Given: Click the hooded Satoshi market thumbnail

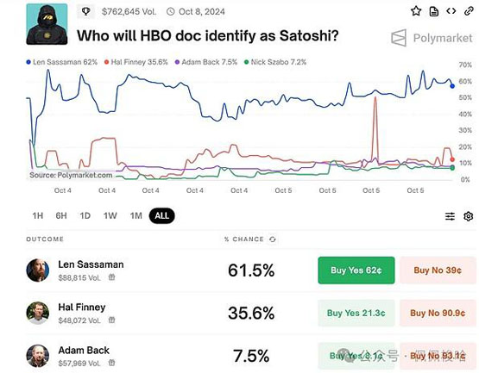Looking at the screenshot, I should 47,24.
